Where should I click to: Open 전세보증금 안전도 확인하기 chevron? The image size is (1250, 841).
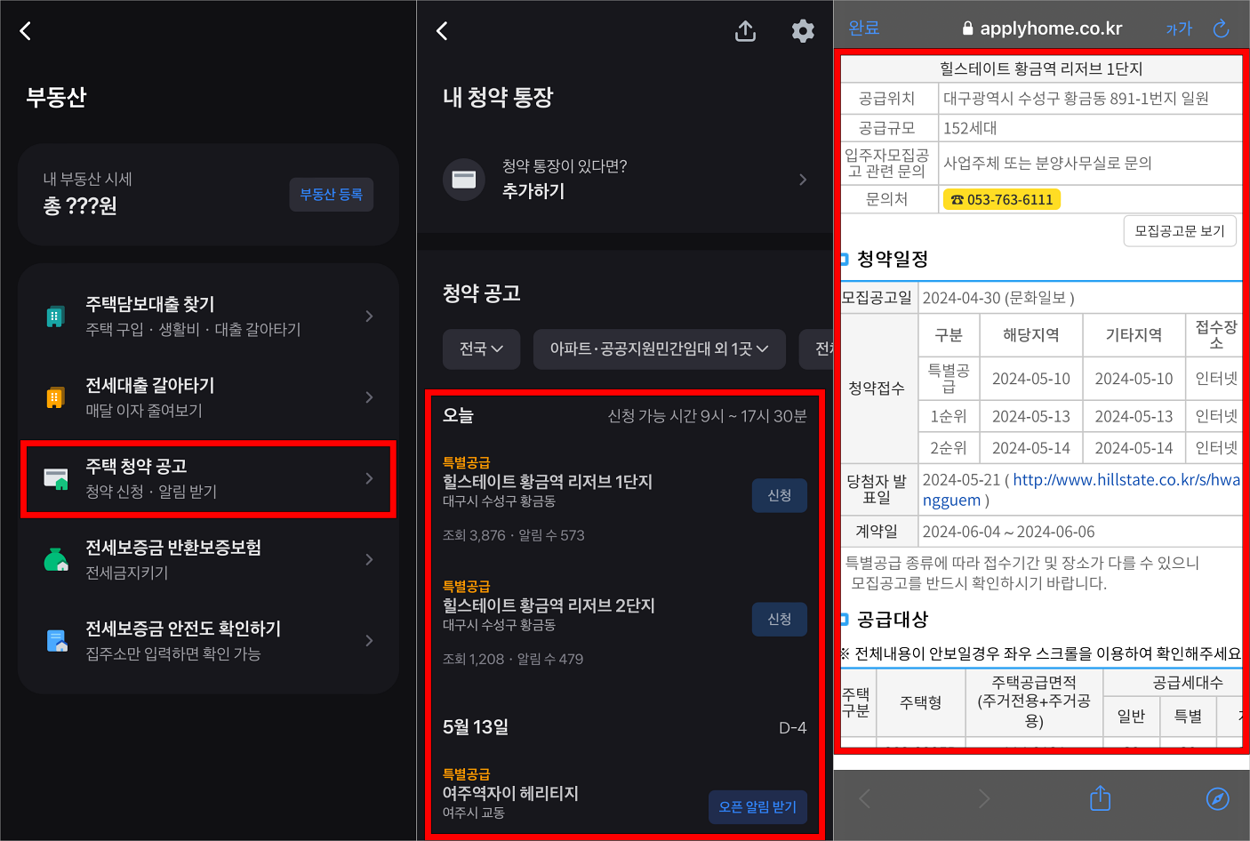click(369, 640)
